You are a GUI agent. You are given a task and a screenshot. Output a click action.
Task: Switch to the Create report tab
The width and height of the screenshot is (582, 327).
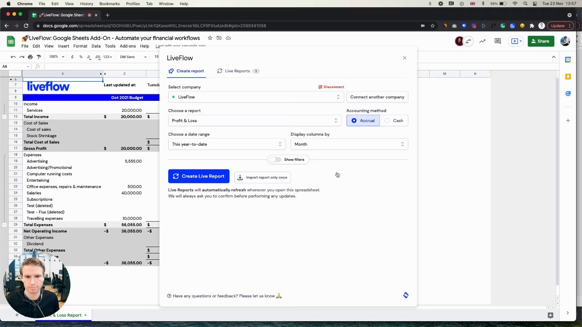(186, 71)
